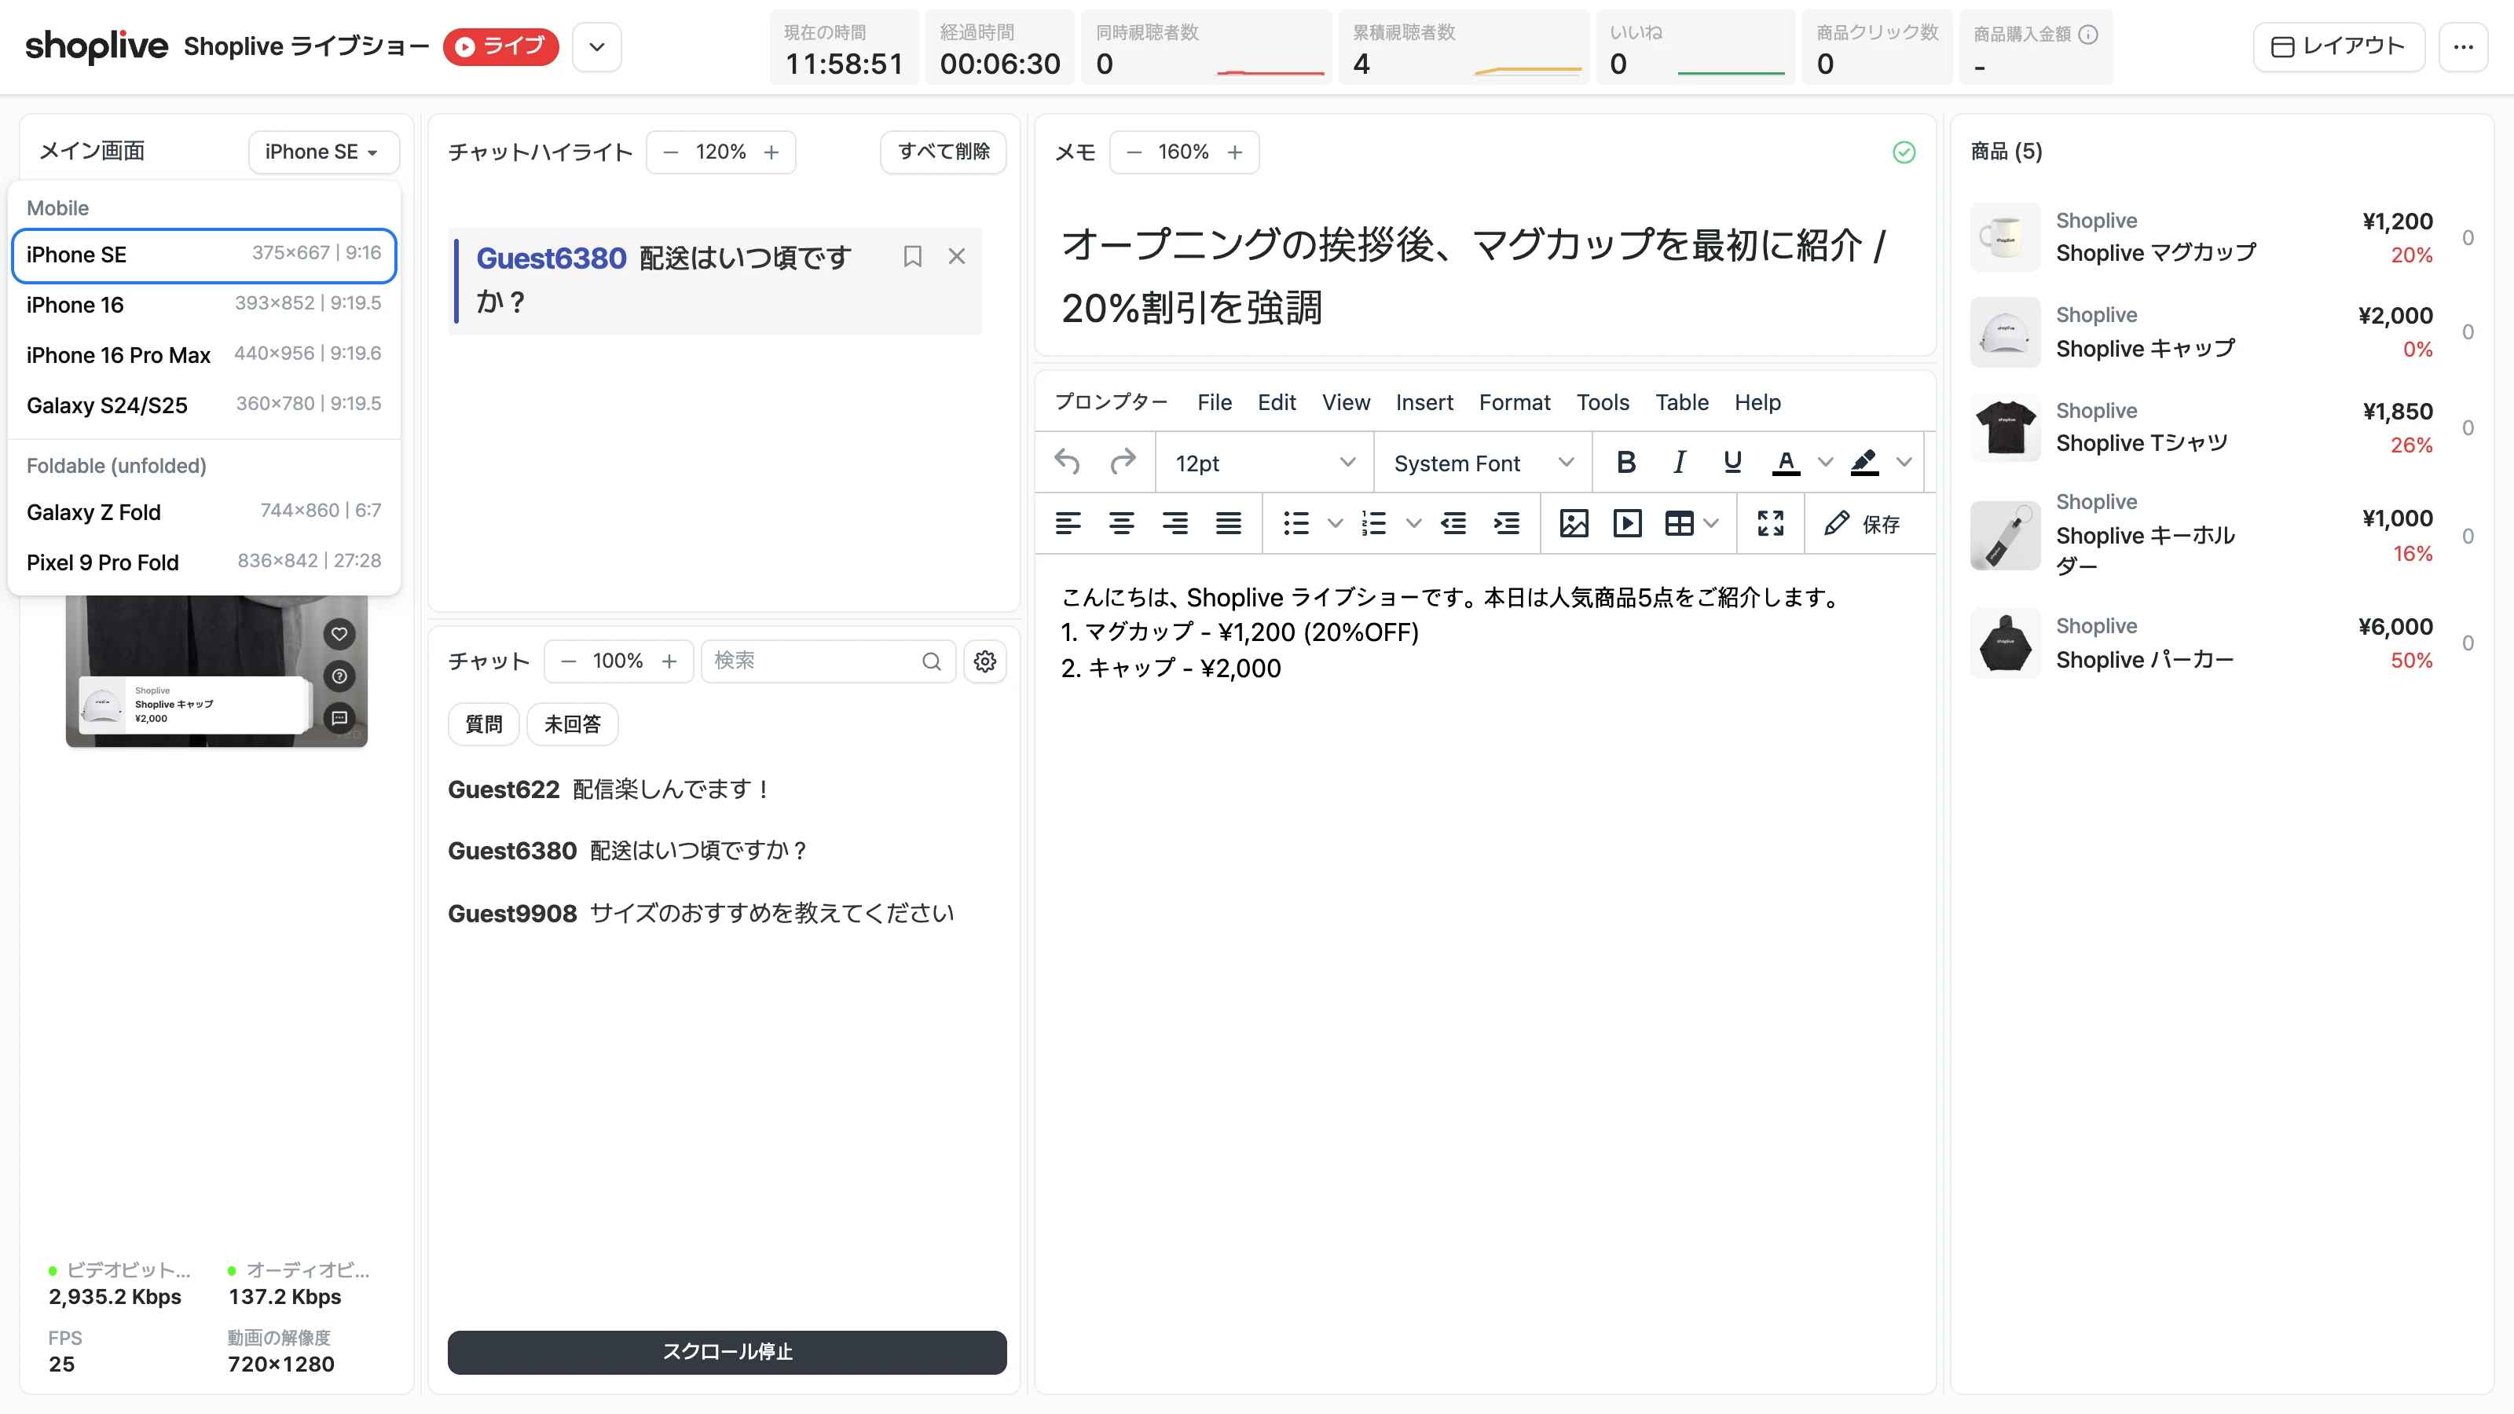The image size is (2514, 1414).
Task: Click 保存 to save prompter text
Action: 1862,524
